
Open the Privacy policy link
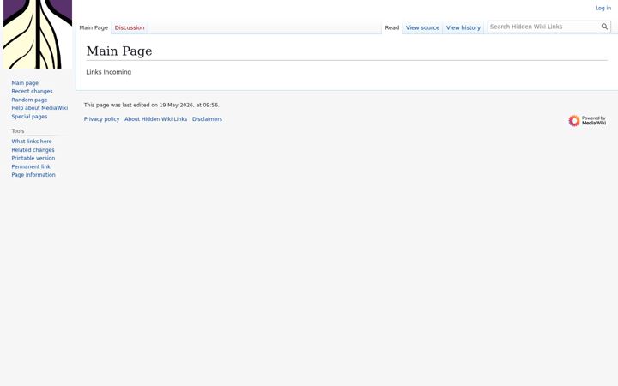click(x=101, y=119)
